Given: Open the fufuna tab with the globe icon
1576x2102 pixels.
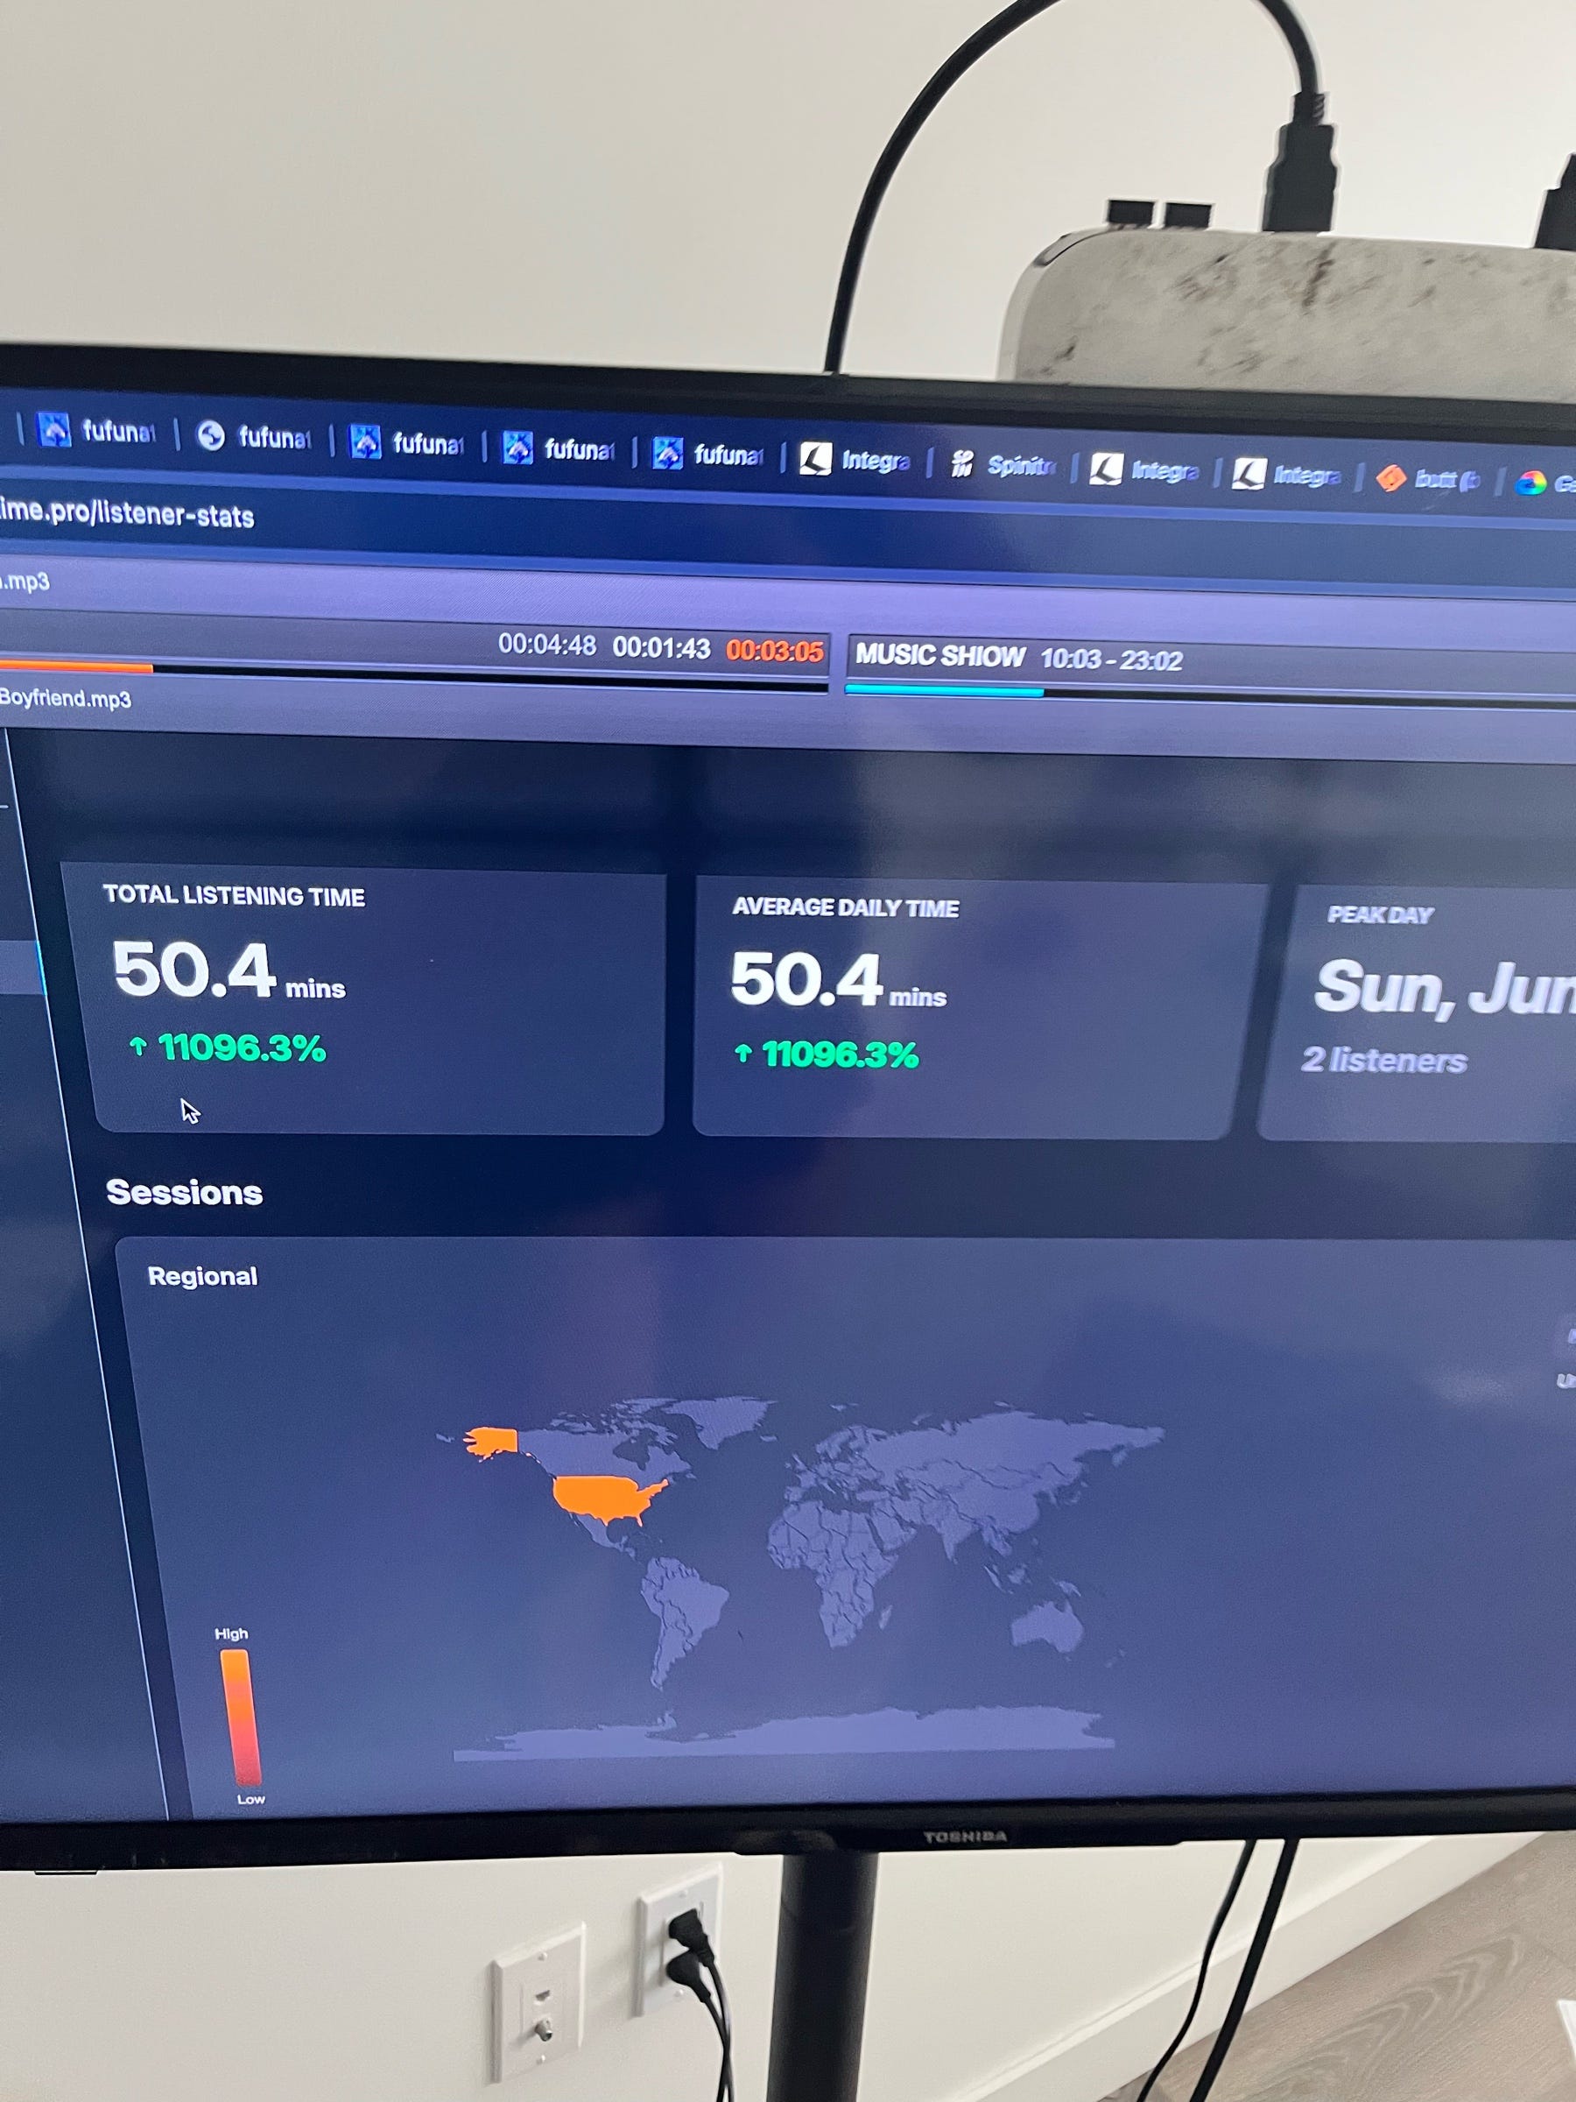Looking at the screenshot, I should [x=254, y=436].
